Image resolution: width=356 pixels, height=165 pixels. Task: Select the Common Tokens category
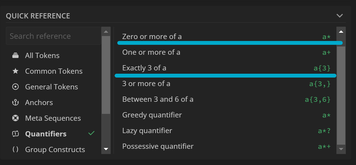point(54,71)
